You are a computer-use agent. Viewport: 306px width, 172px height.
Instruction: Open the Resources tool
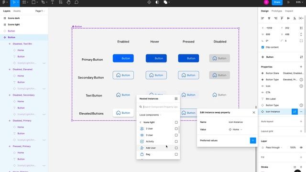[61, 2]
